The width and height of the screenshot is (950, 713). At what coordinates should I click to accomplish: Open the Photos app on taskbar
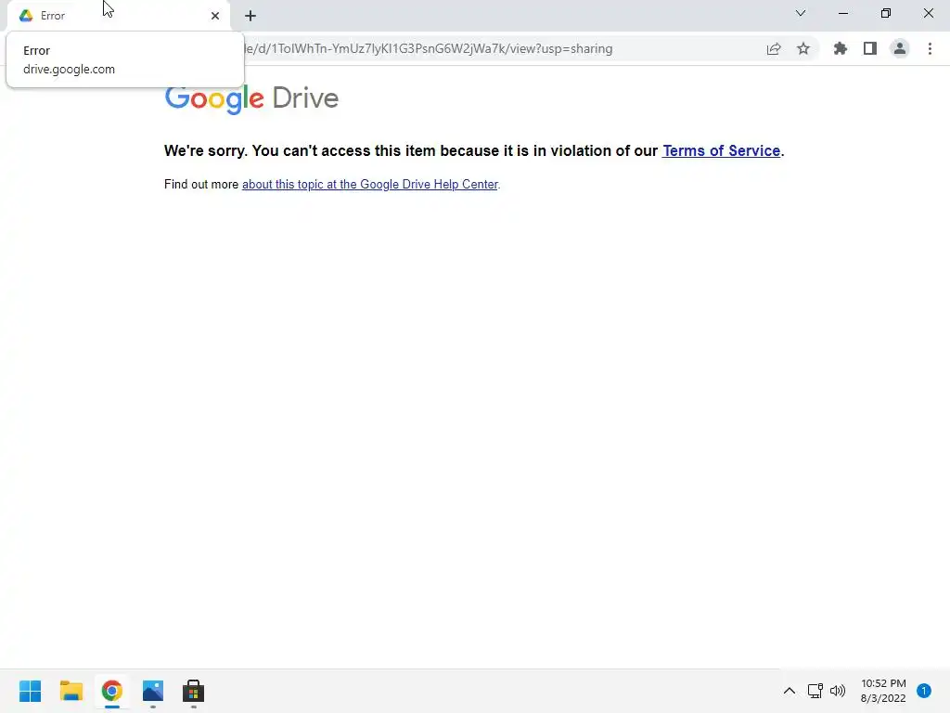point(153,691)
